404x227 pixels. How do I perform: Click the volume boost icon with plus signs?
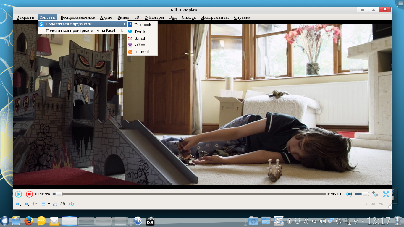375,194
